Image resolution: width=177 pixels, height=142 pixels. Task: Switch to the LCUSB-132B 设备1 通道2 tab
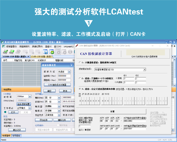coord(41,57)
